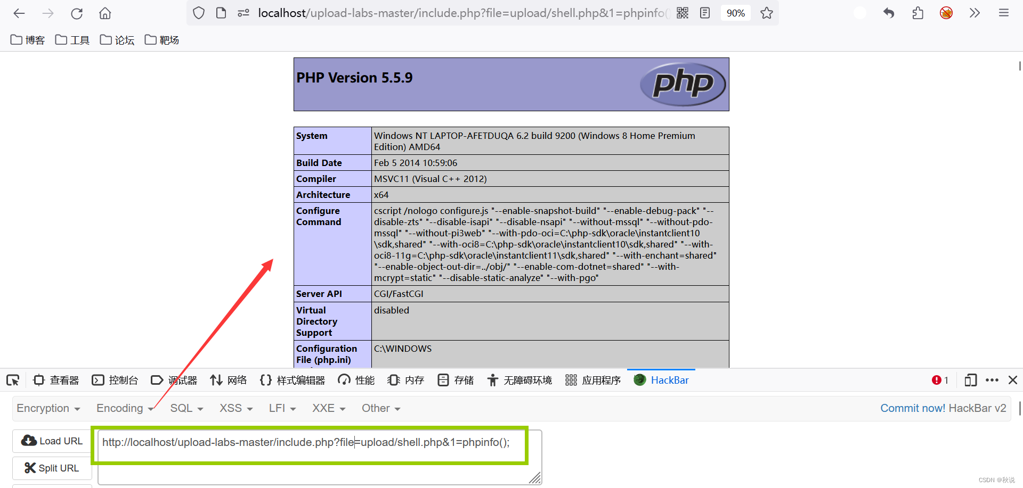Image resolution: width=1023 pixels, height=488 pixels.
Task: Click the Build Date row label
Action: pyautogui.click(x=319, y=163)
